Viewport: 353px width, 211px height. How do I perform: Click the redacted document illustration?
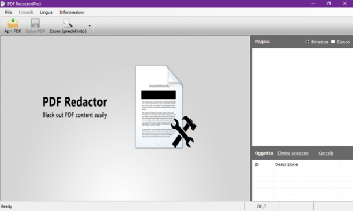pos(166,107)
